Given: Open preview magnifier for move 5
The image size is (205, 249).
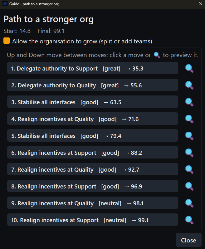Looking at the screenshot, I should tap(189, 136).
